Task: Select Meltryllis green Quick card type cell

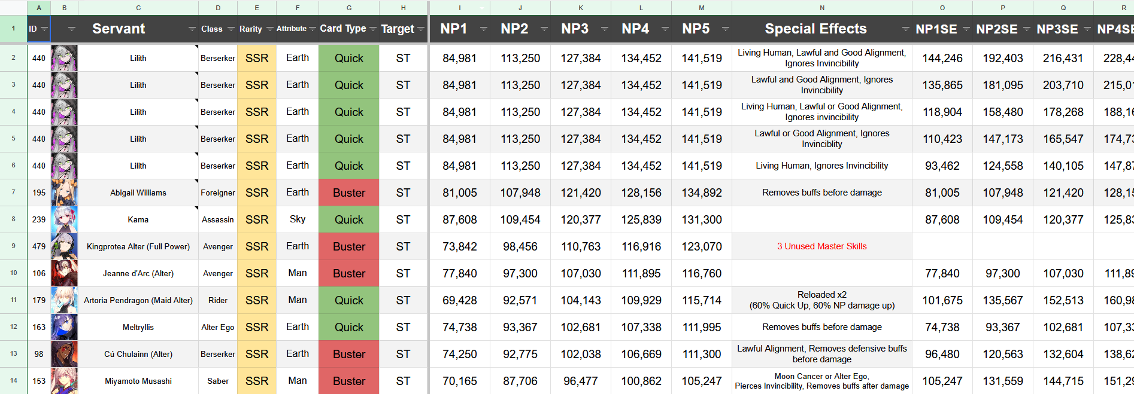Action: coord(349,327)
